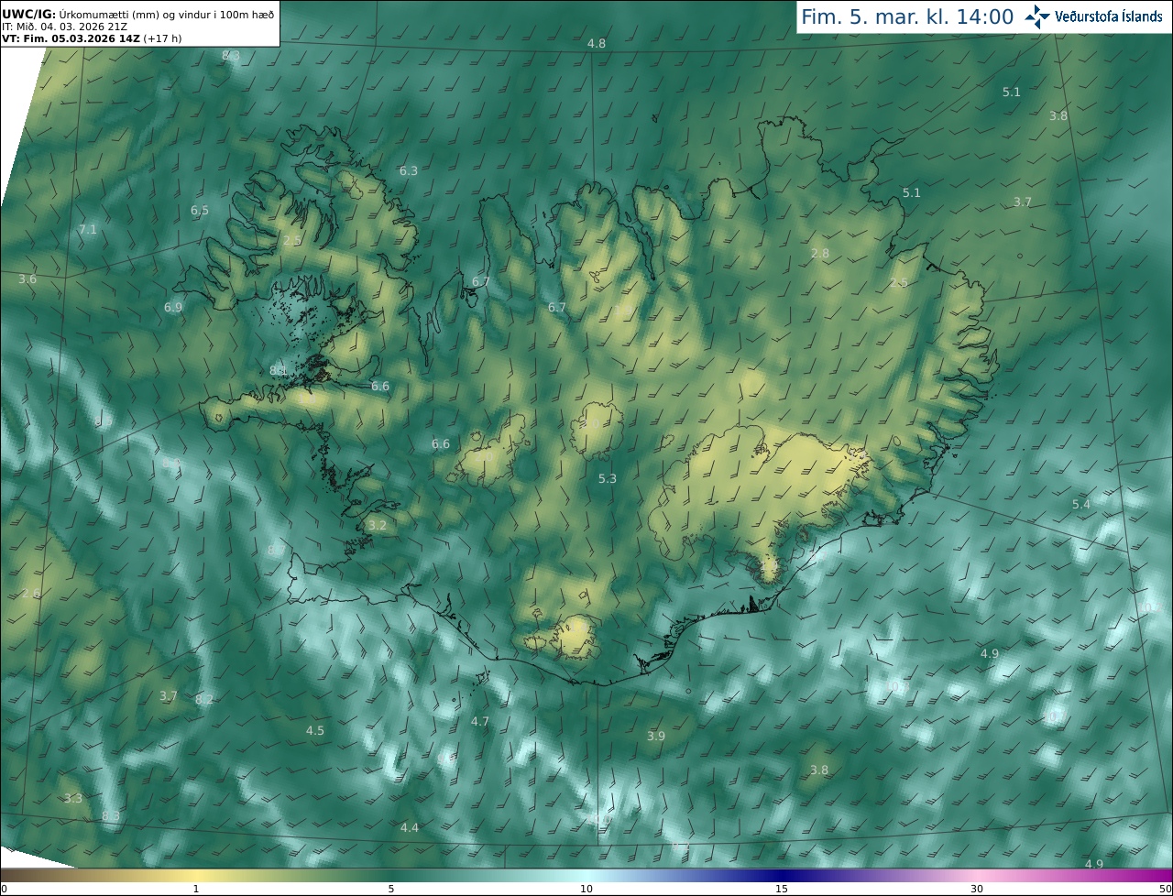Click the 8.2 value on the map
Screen dimensions: 1173x896
(x=204, y=700)
